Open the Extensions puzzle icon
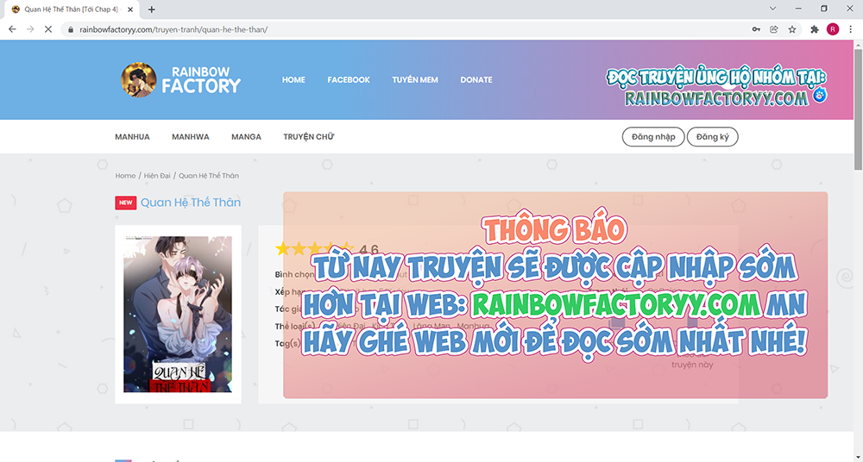 [815, 28]
